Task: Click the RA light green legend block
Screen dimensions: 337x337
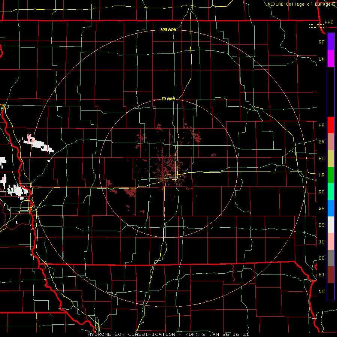Action: click(331, 192)
